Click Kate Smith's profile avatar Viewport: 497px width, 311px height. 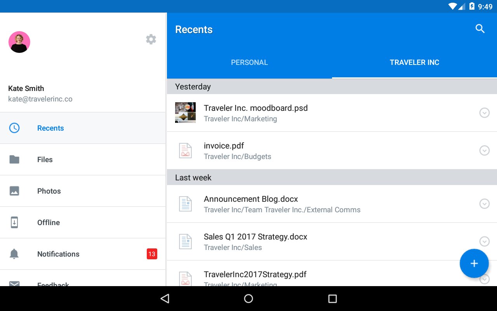pyautogui.click(x=19, y=42)
